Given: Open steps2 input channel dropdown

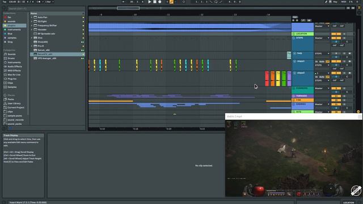Looking at the screenshot, I should [x=322, y=73].
